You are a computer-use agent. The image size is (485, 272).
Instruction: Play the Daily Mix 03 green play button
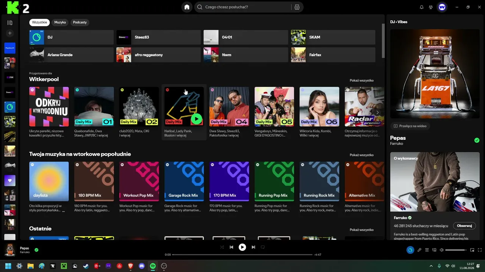pyautogui.click(x=196, y=119)
